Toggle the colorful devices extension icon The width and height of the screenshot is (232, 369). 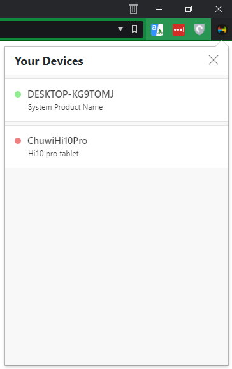point(222,30)
